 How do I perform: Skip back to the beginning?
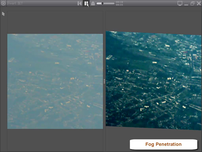79,3
